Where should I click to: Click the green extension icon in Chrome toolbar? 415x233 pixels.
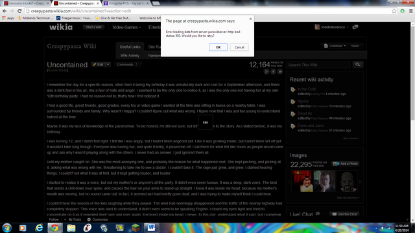click(403, 11)
